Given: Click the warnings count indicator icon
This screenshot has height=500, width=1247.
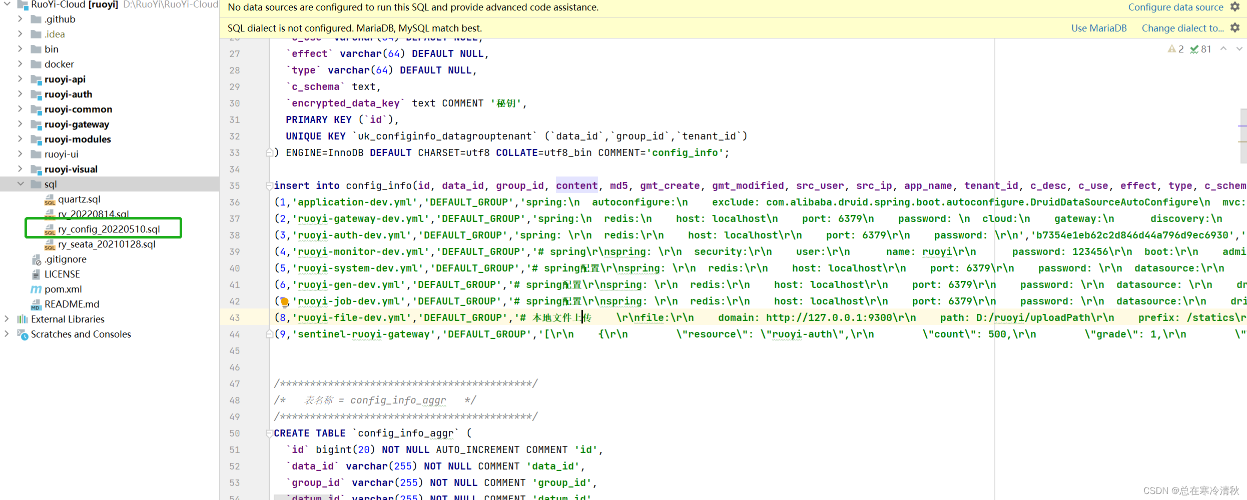Looking at the screenshot, I should click(1172, 49).
